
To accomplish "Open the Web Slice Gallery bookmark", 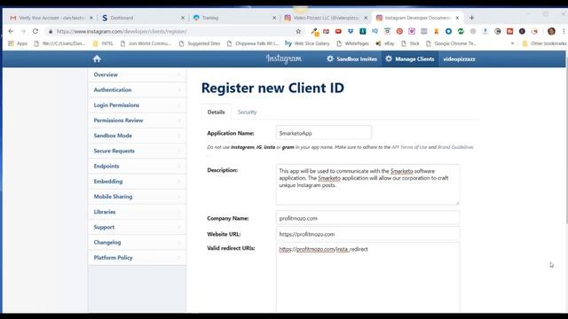I will coord(307,43).
